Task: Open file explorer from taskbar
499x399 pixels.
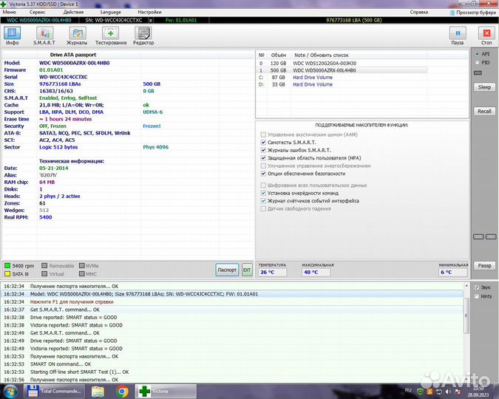Action: (98, 392)
